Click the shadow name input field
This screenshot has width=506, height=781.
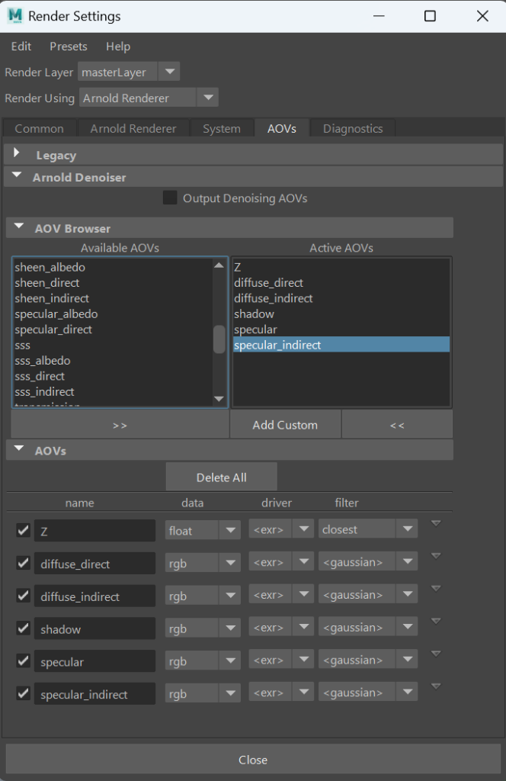94,628
